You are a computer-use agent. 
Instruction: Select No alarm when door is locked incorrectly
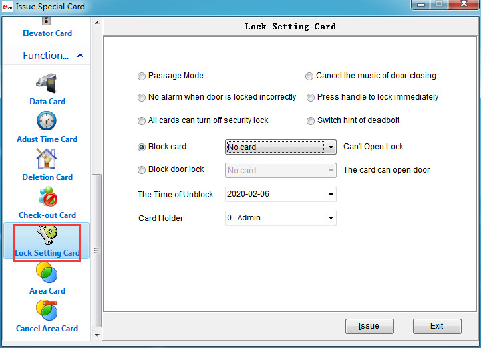pos(142,98)
